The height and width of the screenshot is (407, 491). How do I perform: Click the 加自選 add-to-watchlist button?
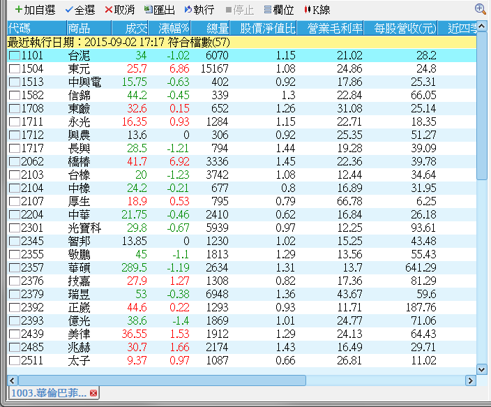pyautogui.click(x=35, y=10)
